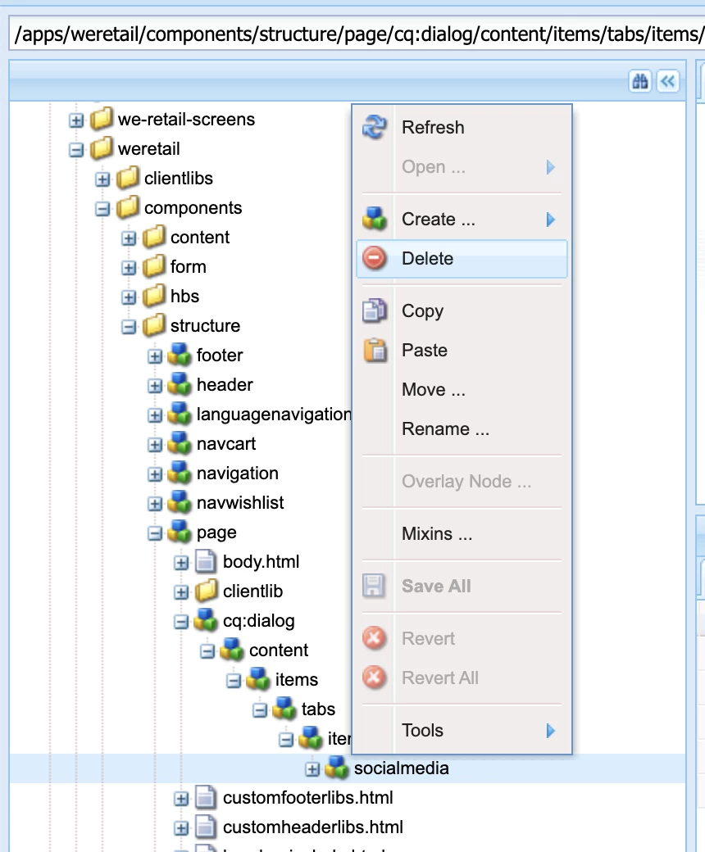Select the form folder label

click(188, 266)
